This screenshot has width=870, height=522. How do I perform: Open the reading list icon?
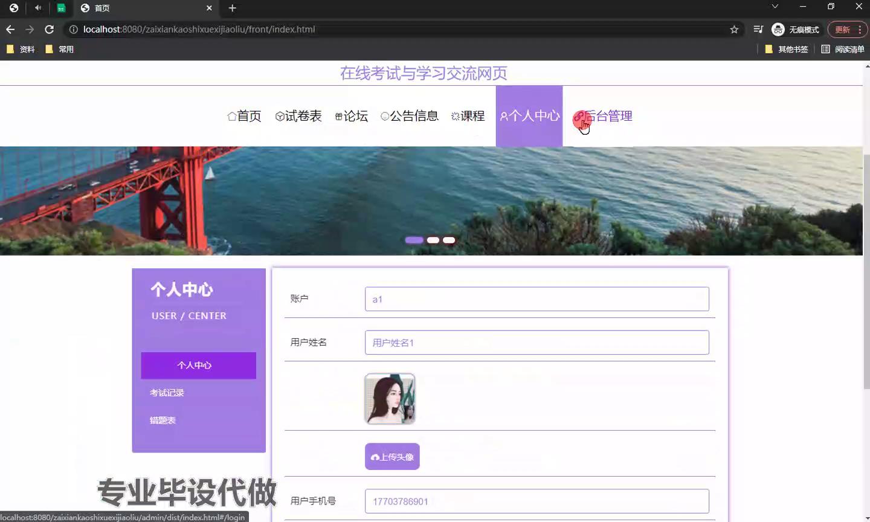(x=843, y=49)
